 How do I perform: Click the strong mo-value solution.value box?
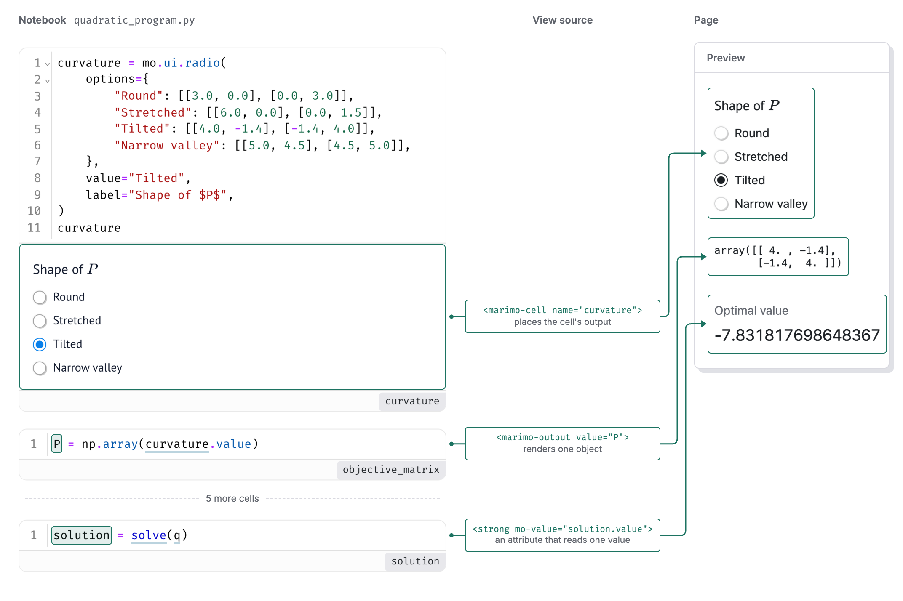pos(562,535)
